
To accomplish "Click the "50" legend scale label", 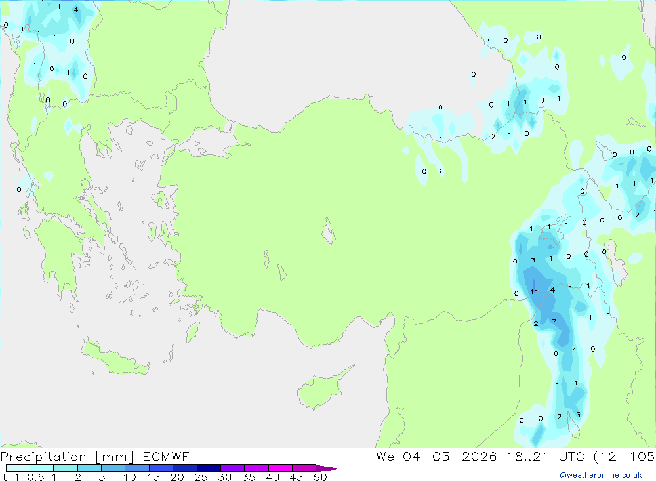I will coord(320,477).
